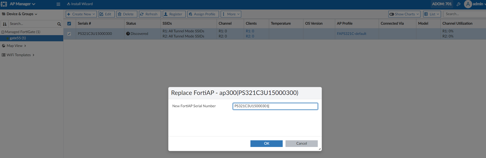
Task: Click the Channel column header
Action: click(225, 23)
